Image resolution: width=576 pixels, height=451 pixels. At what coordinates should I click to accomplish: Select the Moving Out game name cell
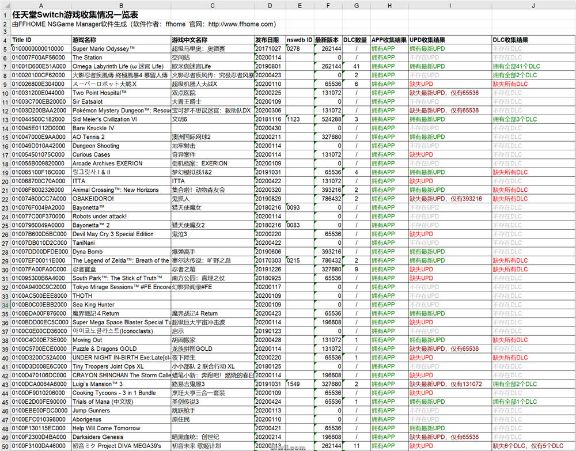[121, 340]
